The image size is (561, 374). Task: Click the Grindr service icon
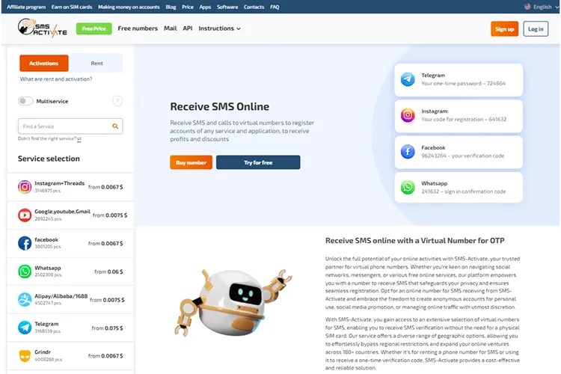[x=25, y=356]
